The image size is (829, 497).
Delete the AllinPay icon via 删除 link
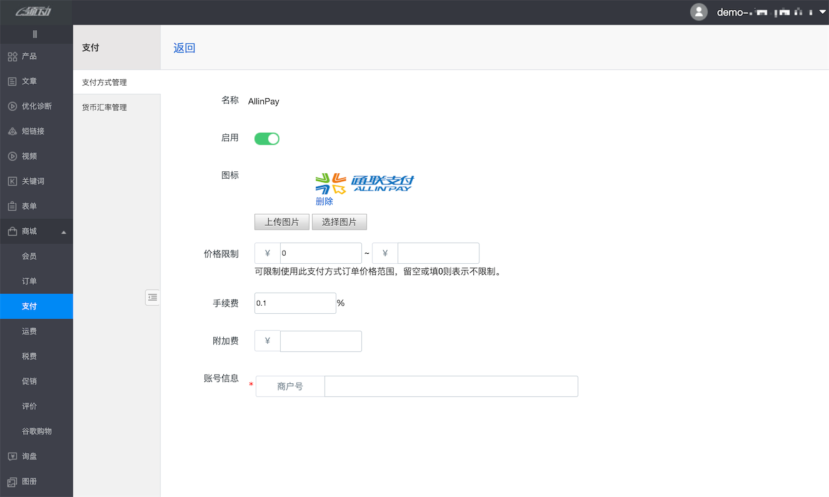[x=325, y=201]
